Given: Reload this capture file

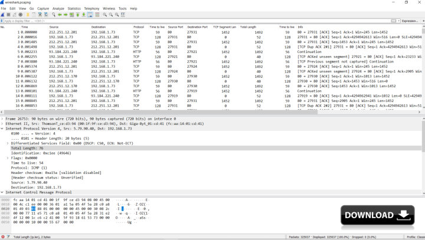Looking at the screenshot, I should coord(46,15).
